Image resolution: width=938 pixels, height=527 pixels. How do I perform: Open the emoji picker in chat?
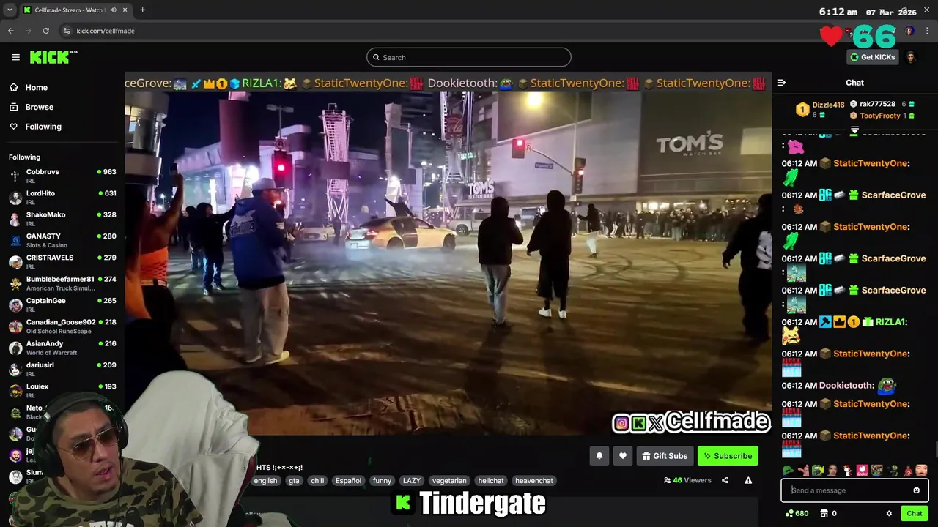pos(916,490)
